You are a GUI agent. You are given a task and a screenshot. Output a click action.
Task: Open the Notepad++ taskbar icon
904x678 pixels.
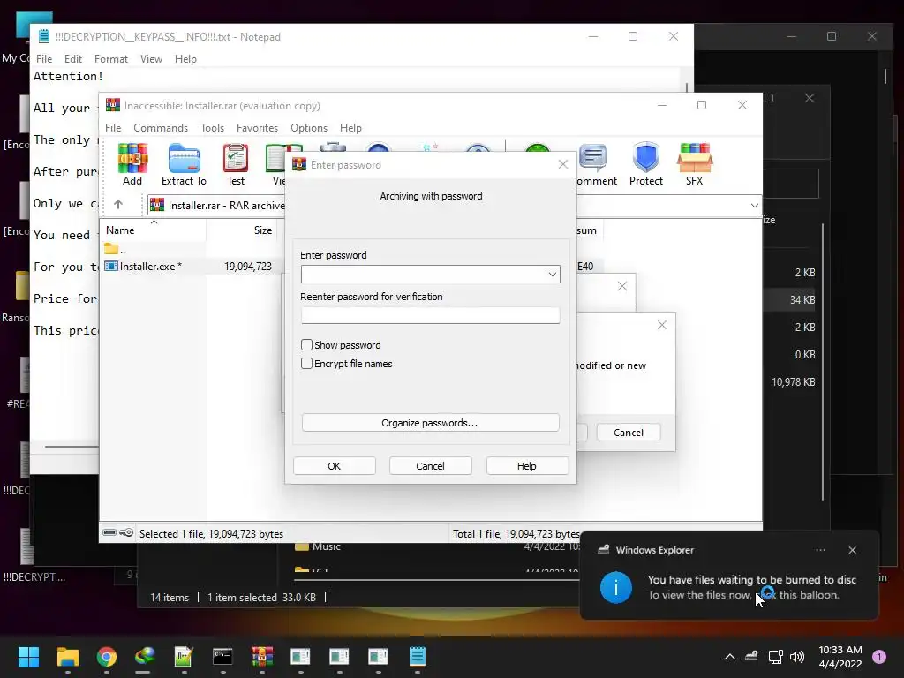pyautogui.click(x=184, y=657)
